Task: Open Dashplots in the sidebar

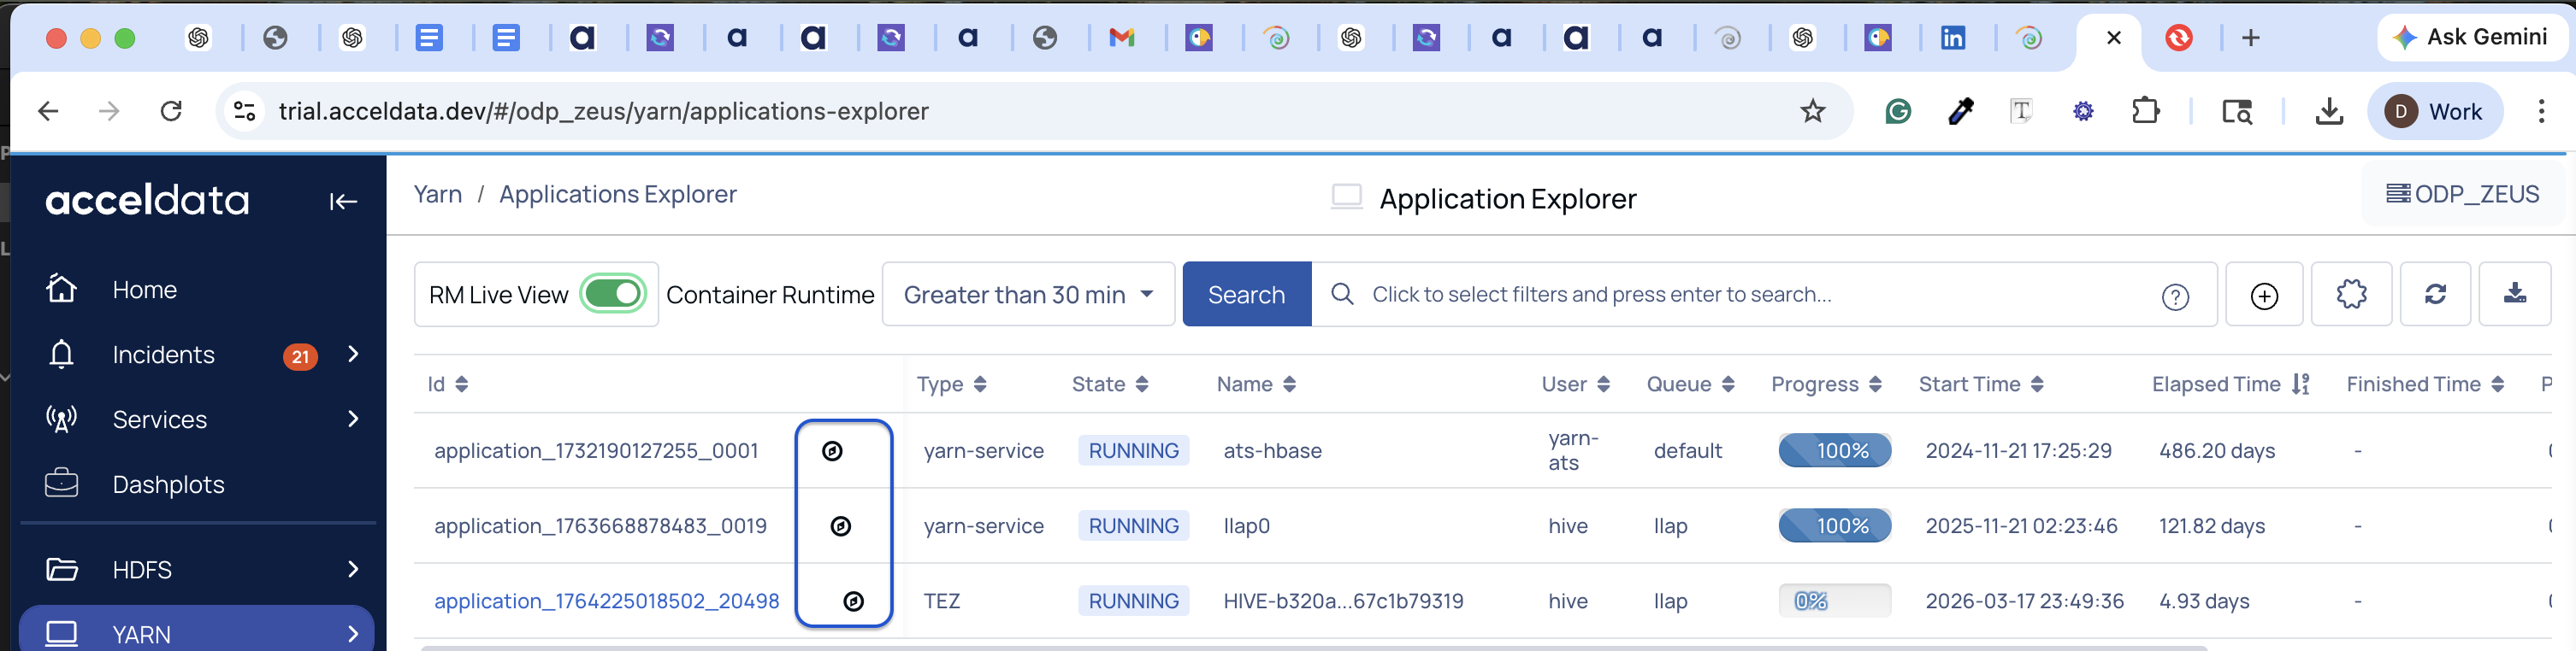Action: click(168, 484)
